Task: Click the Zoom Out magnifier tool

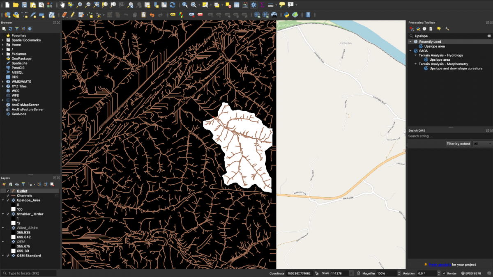Action: click(88, 5)
